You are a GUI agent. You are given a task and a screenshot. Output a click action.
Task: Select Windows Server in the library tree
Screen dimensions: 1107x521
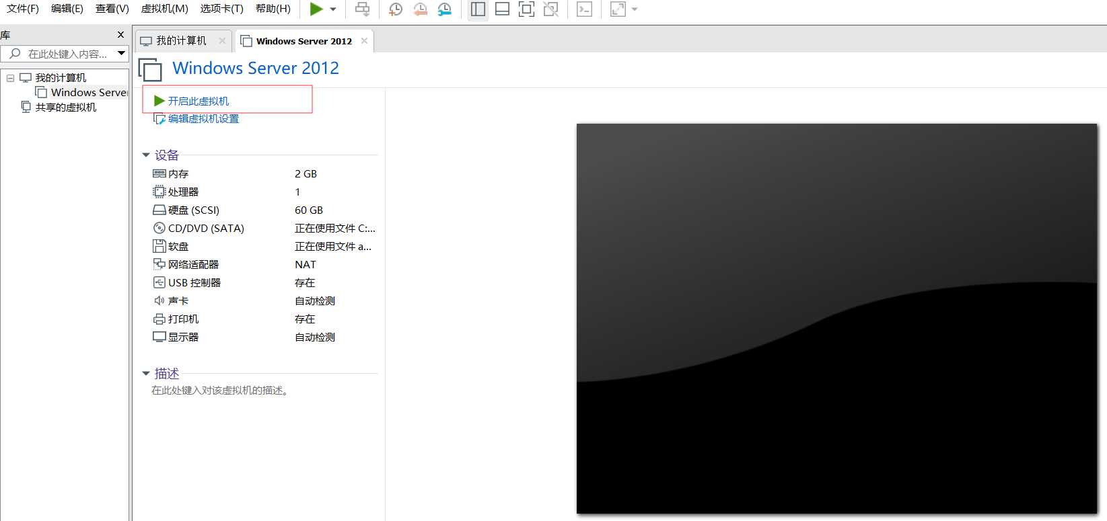pos(89,93)
